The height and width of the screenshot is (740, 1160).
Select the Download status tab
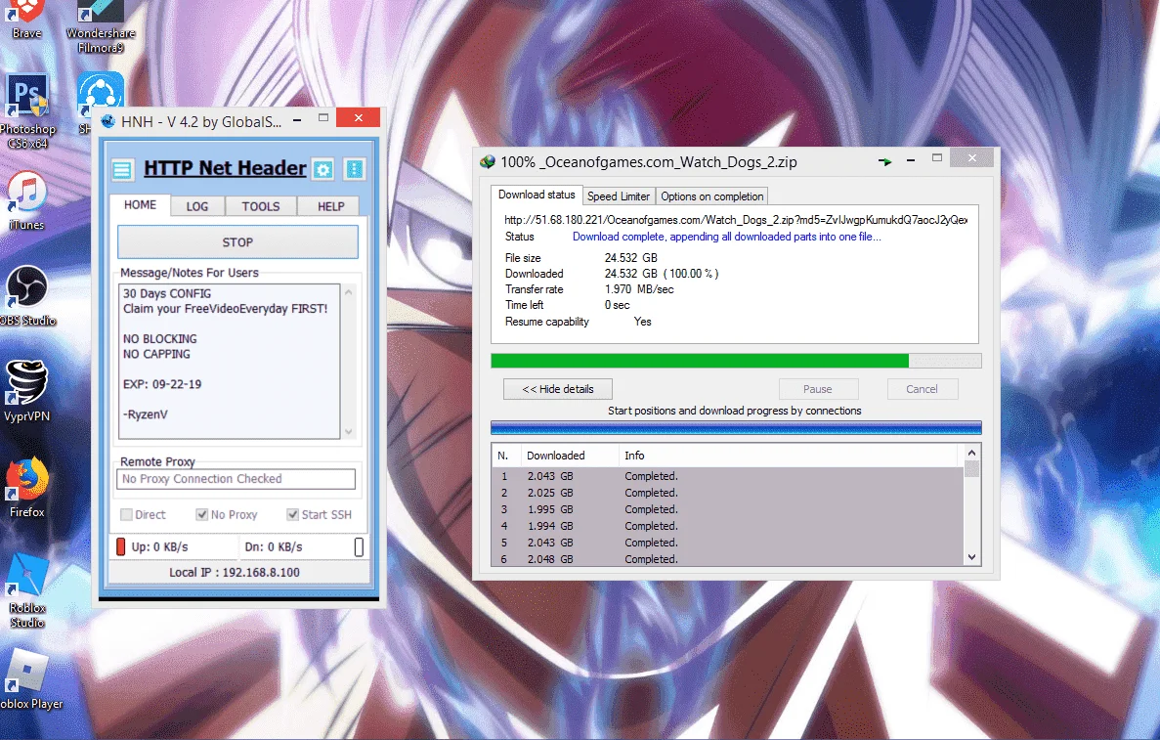[x=537, y=195]
